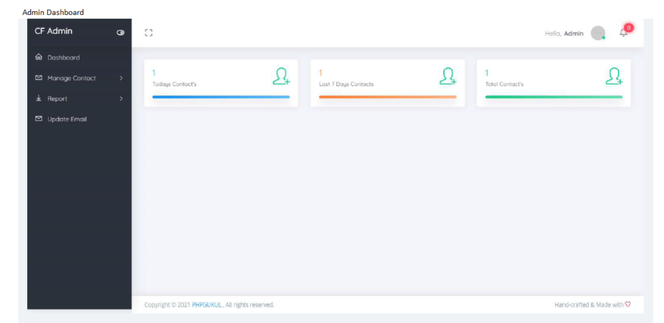Click the heart icon in footer
Image resolution: width=664 pixels, height=323 pixels.
point(628,304)
